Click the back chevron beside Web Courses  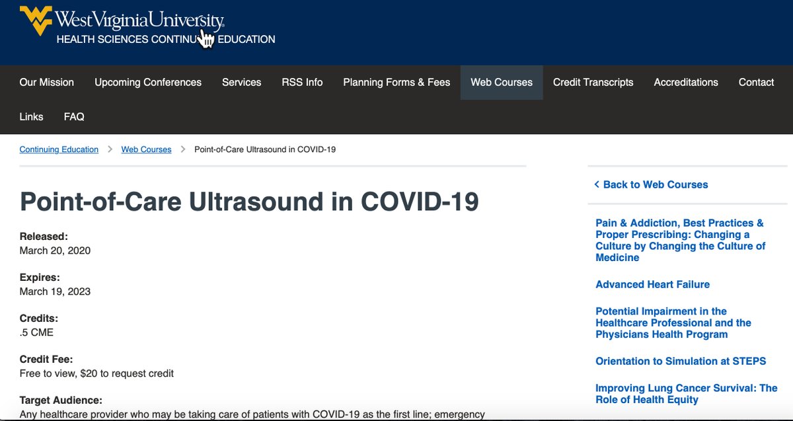[x=597, y=184]
